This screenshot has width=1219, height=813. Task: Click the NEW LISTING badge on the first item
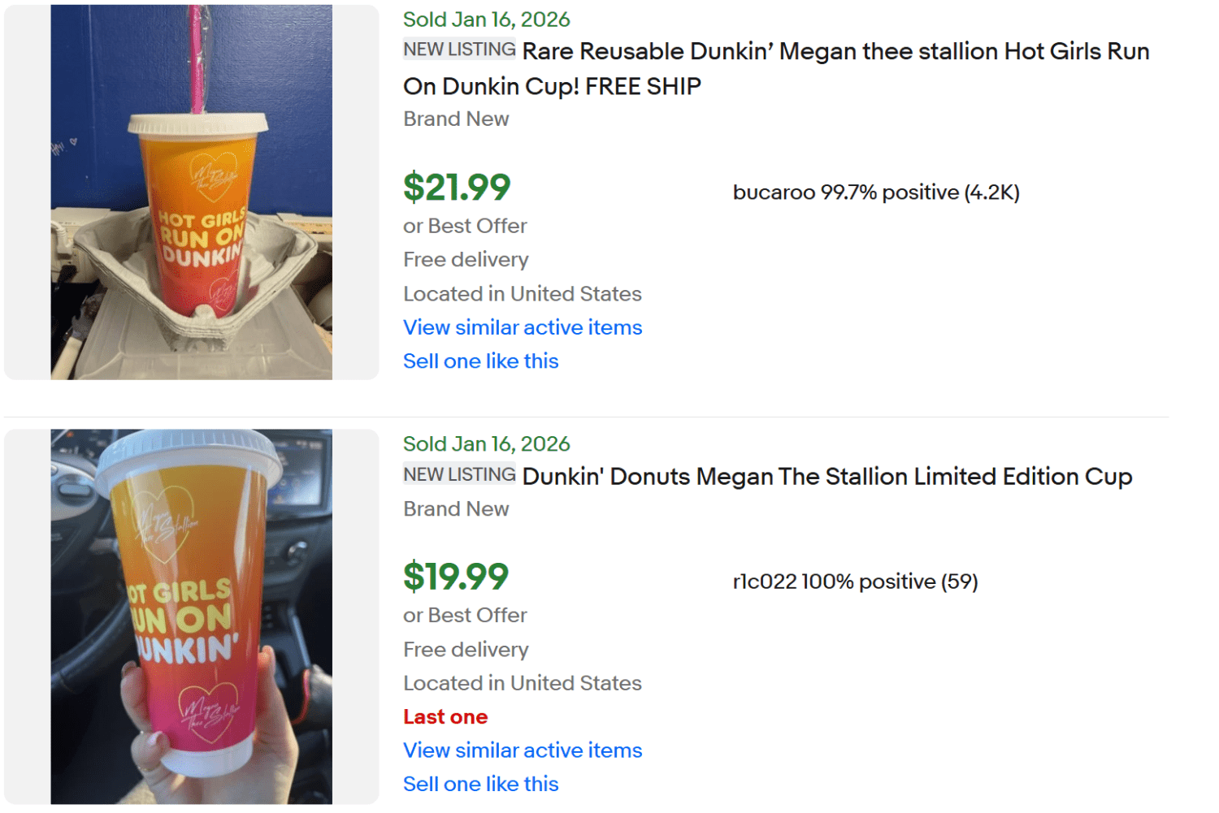tap(459, 49)
